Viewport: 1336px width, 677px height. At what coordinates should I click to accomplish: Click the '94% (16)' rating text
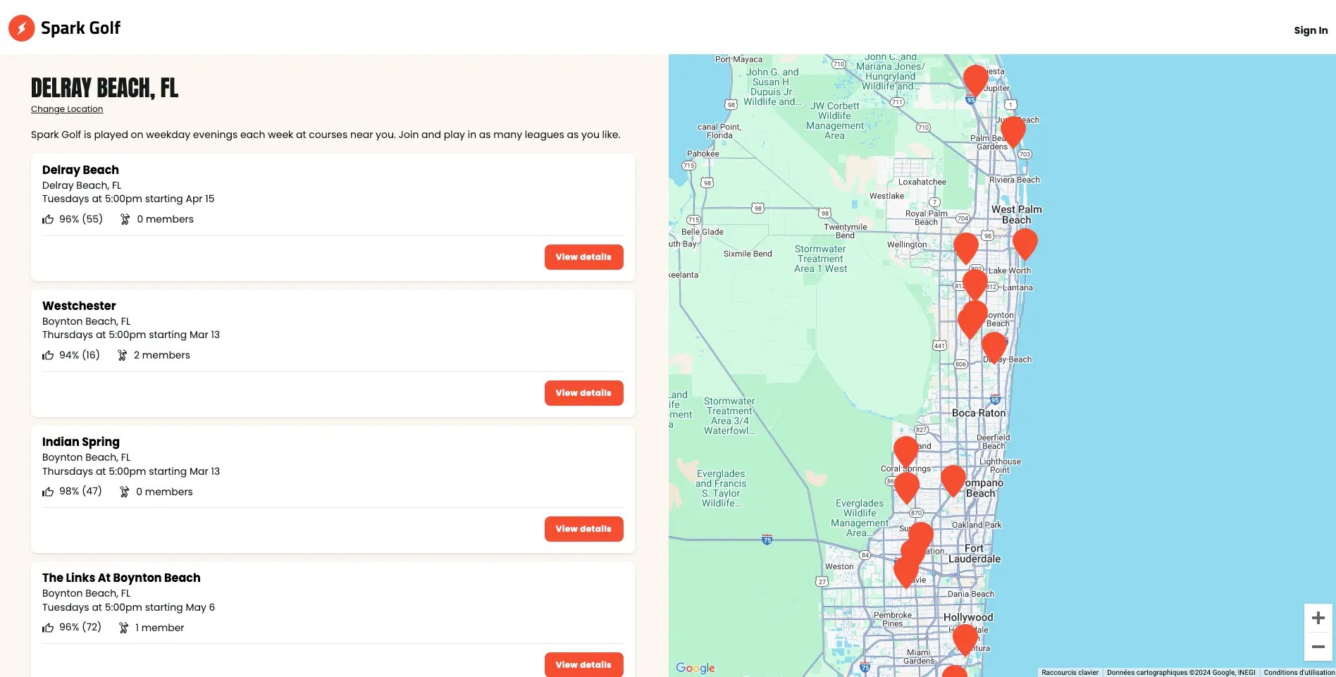pos(80,355)
